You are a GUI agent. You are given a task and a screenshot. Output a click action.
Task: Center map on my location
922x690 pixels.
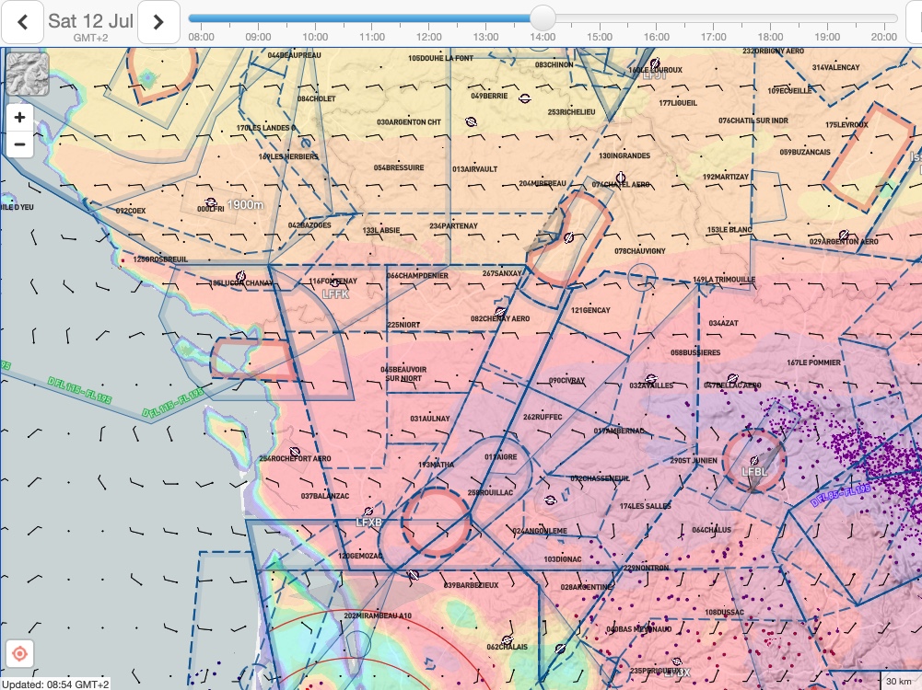point(20,654)
